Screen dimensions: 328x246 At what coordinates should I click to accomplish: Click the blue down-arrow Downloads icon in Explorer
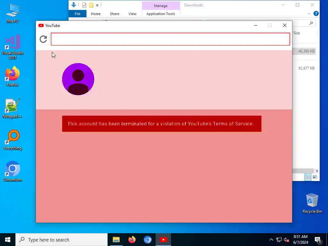point(74,5)
